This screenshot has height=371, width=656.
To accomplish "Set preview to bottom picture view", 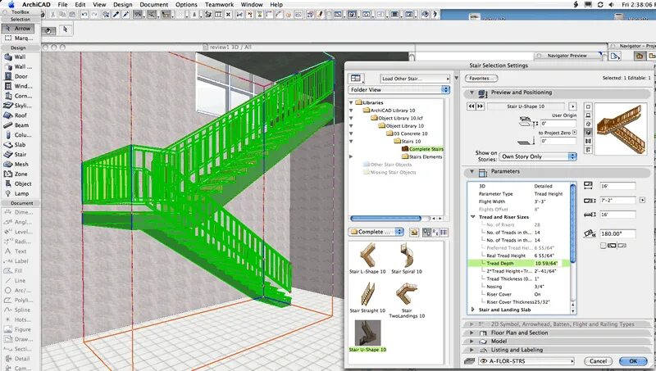I will pyautogui.click(x=588, y=150).
